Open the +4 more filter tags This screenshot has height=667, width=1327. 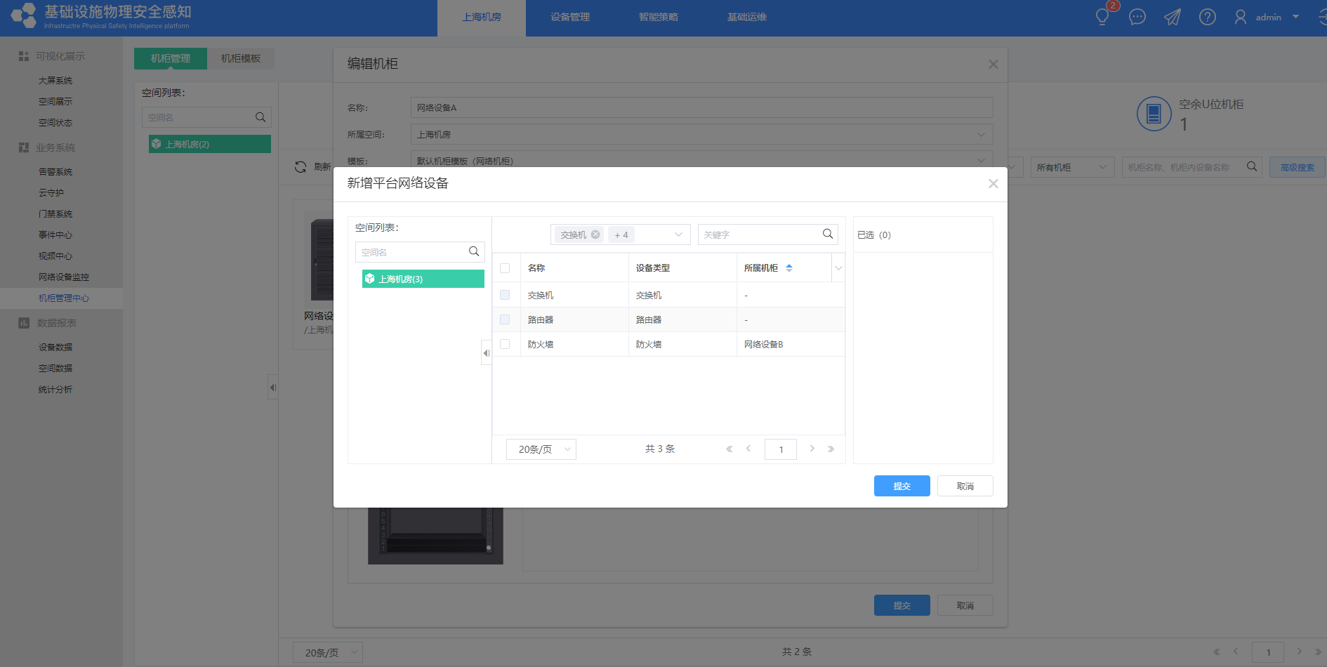pyautogui.click(x=621, y=235)
